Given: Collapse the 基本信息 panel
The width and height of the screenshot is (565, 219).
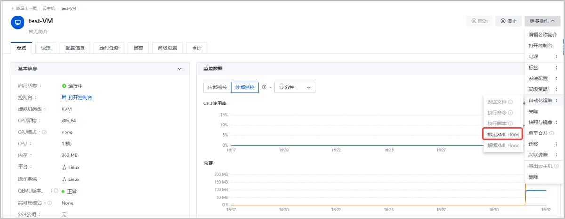Looking at the screenshot, I should 179,69.
